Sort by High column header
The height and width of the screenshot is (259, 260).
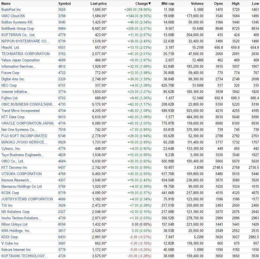236,3
